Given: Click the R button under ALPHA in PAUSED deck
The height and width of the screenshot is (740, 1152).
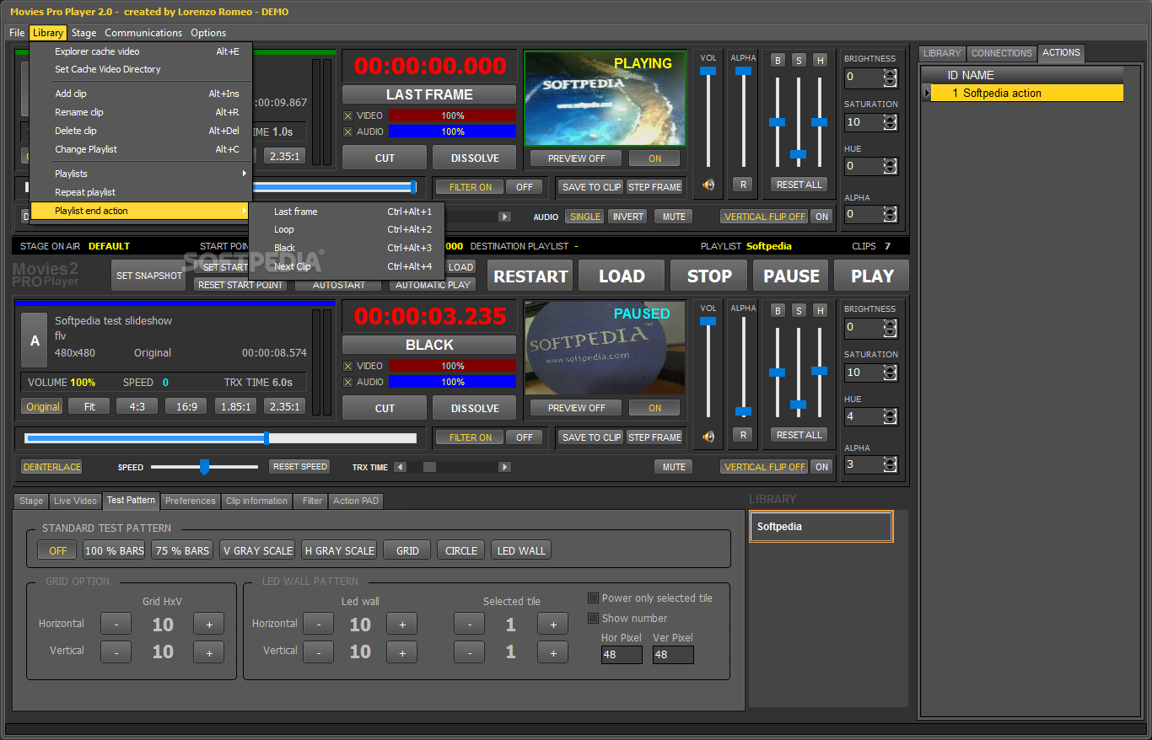Looking at the screenshot, I should click(x=742, y=435).
